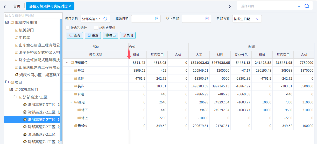Image resolution: width=317 pixels, height=144 pixels.
Task: Focus the tree keyword filter input
Action: [x=32, y=16]
